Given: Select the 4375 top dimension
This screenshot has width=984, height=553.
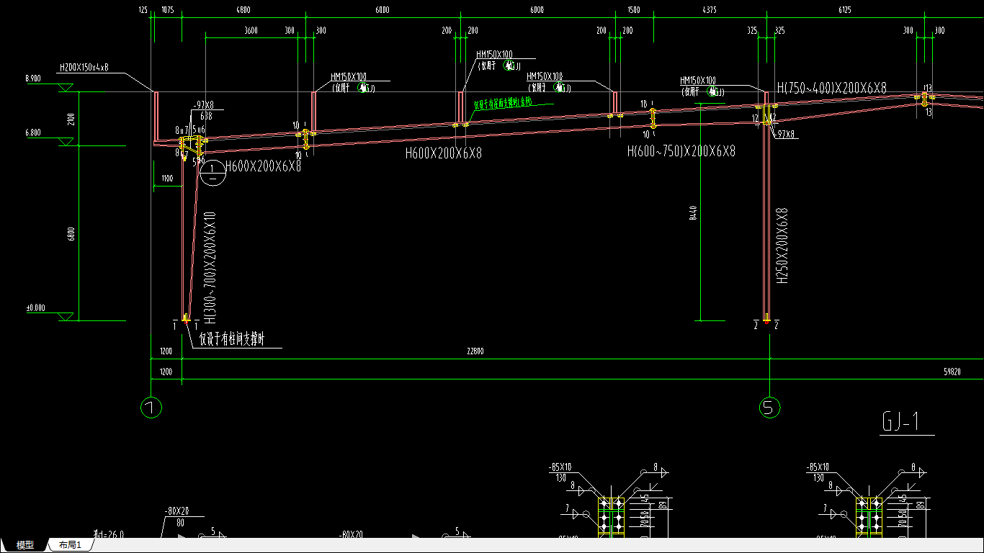Looking at the screenshot, I should [x=710, y=10].
